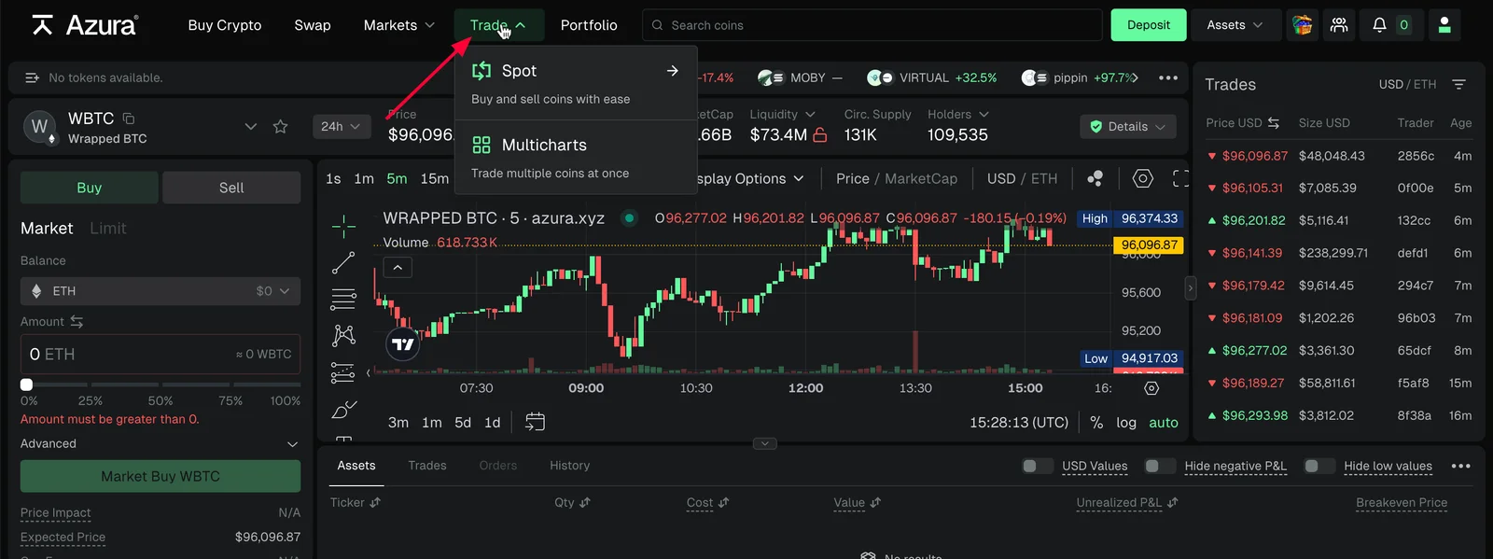Swap the amount currency arrows
Viewport: 1493px width, 559px height.
coord(77,322)
